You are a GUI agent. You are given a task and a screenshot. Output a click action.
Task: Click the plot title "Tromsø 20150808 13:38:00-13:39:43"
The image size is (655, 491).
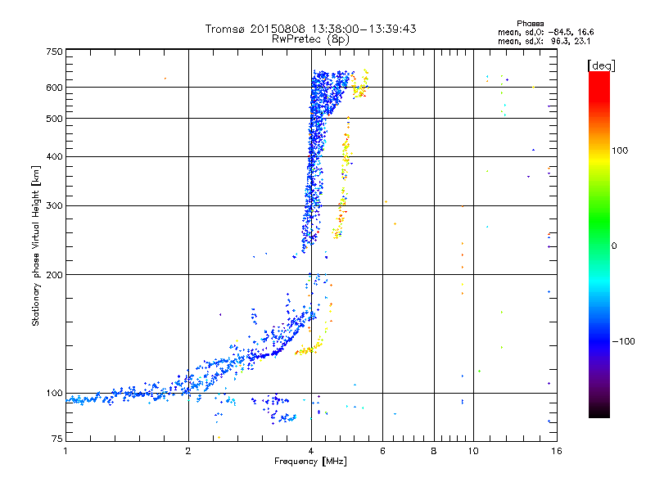[310, 29]
